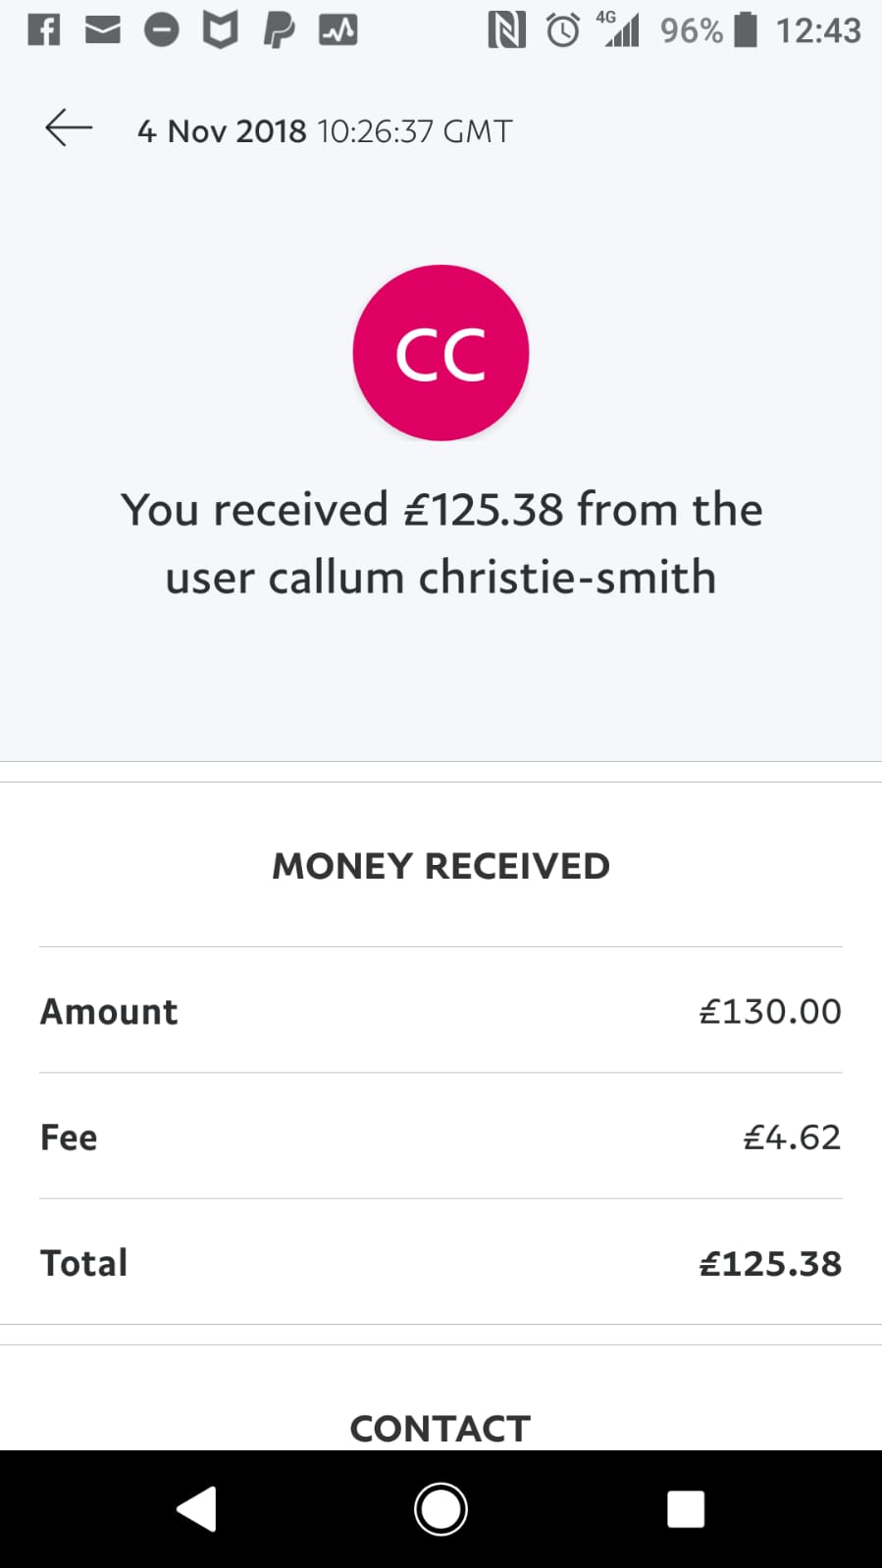Tap the Total £125.38 row

click(x=441, y=1262)
